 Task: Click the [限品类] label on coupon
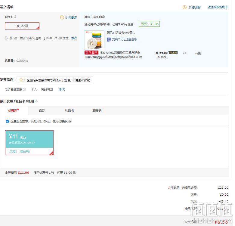[x=24, y=151]
